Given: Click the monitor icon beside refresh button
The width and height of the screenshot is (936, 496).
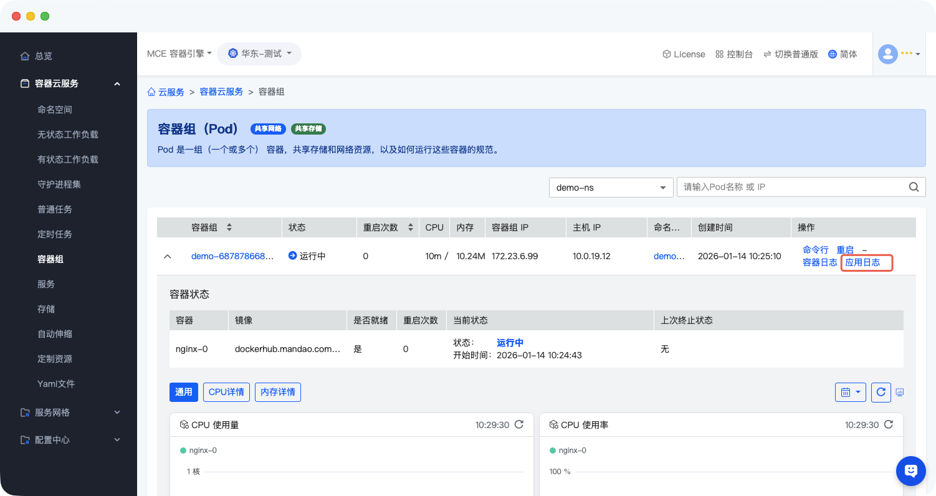Looking at the screenshot, I should tap(899, 392).
